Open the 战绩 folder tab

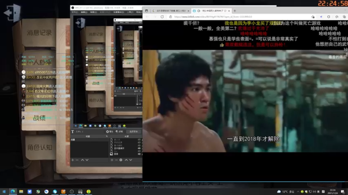[39, 118]
